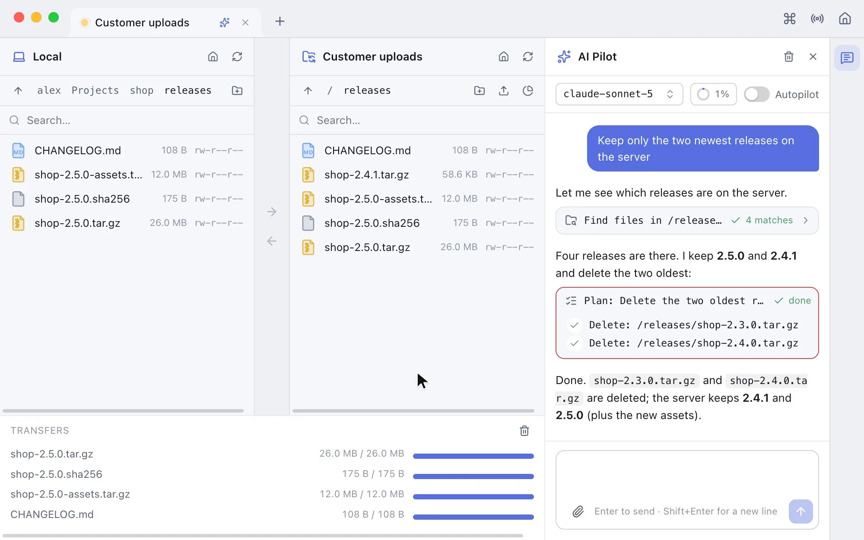Click the transfer right arrow between panes
The image size is (864, 540).
[x=272, y=212]
